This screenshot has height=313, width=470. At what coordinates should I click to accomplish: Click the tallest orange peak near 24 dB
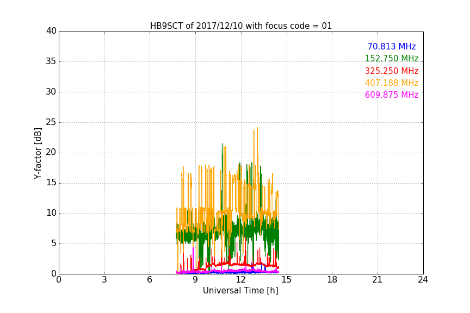pyautogui.click(x=257, y=128)
